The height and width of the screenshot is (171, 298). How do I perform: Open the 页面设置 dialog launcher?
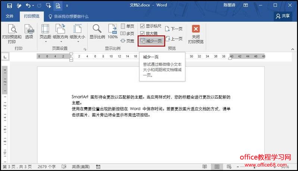(x=85, y=49)
